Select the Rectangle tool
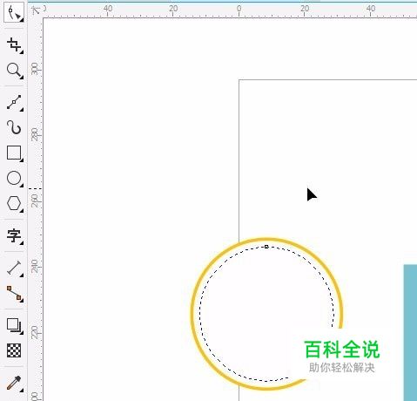Viewport: 417px width, 401px height. pyautogui.click(x=14, y=153)
